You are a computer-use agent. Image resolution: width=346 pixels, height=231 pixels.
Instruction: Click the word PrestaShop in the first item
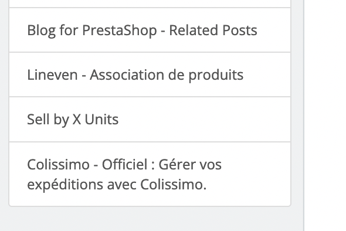120,30
